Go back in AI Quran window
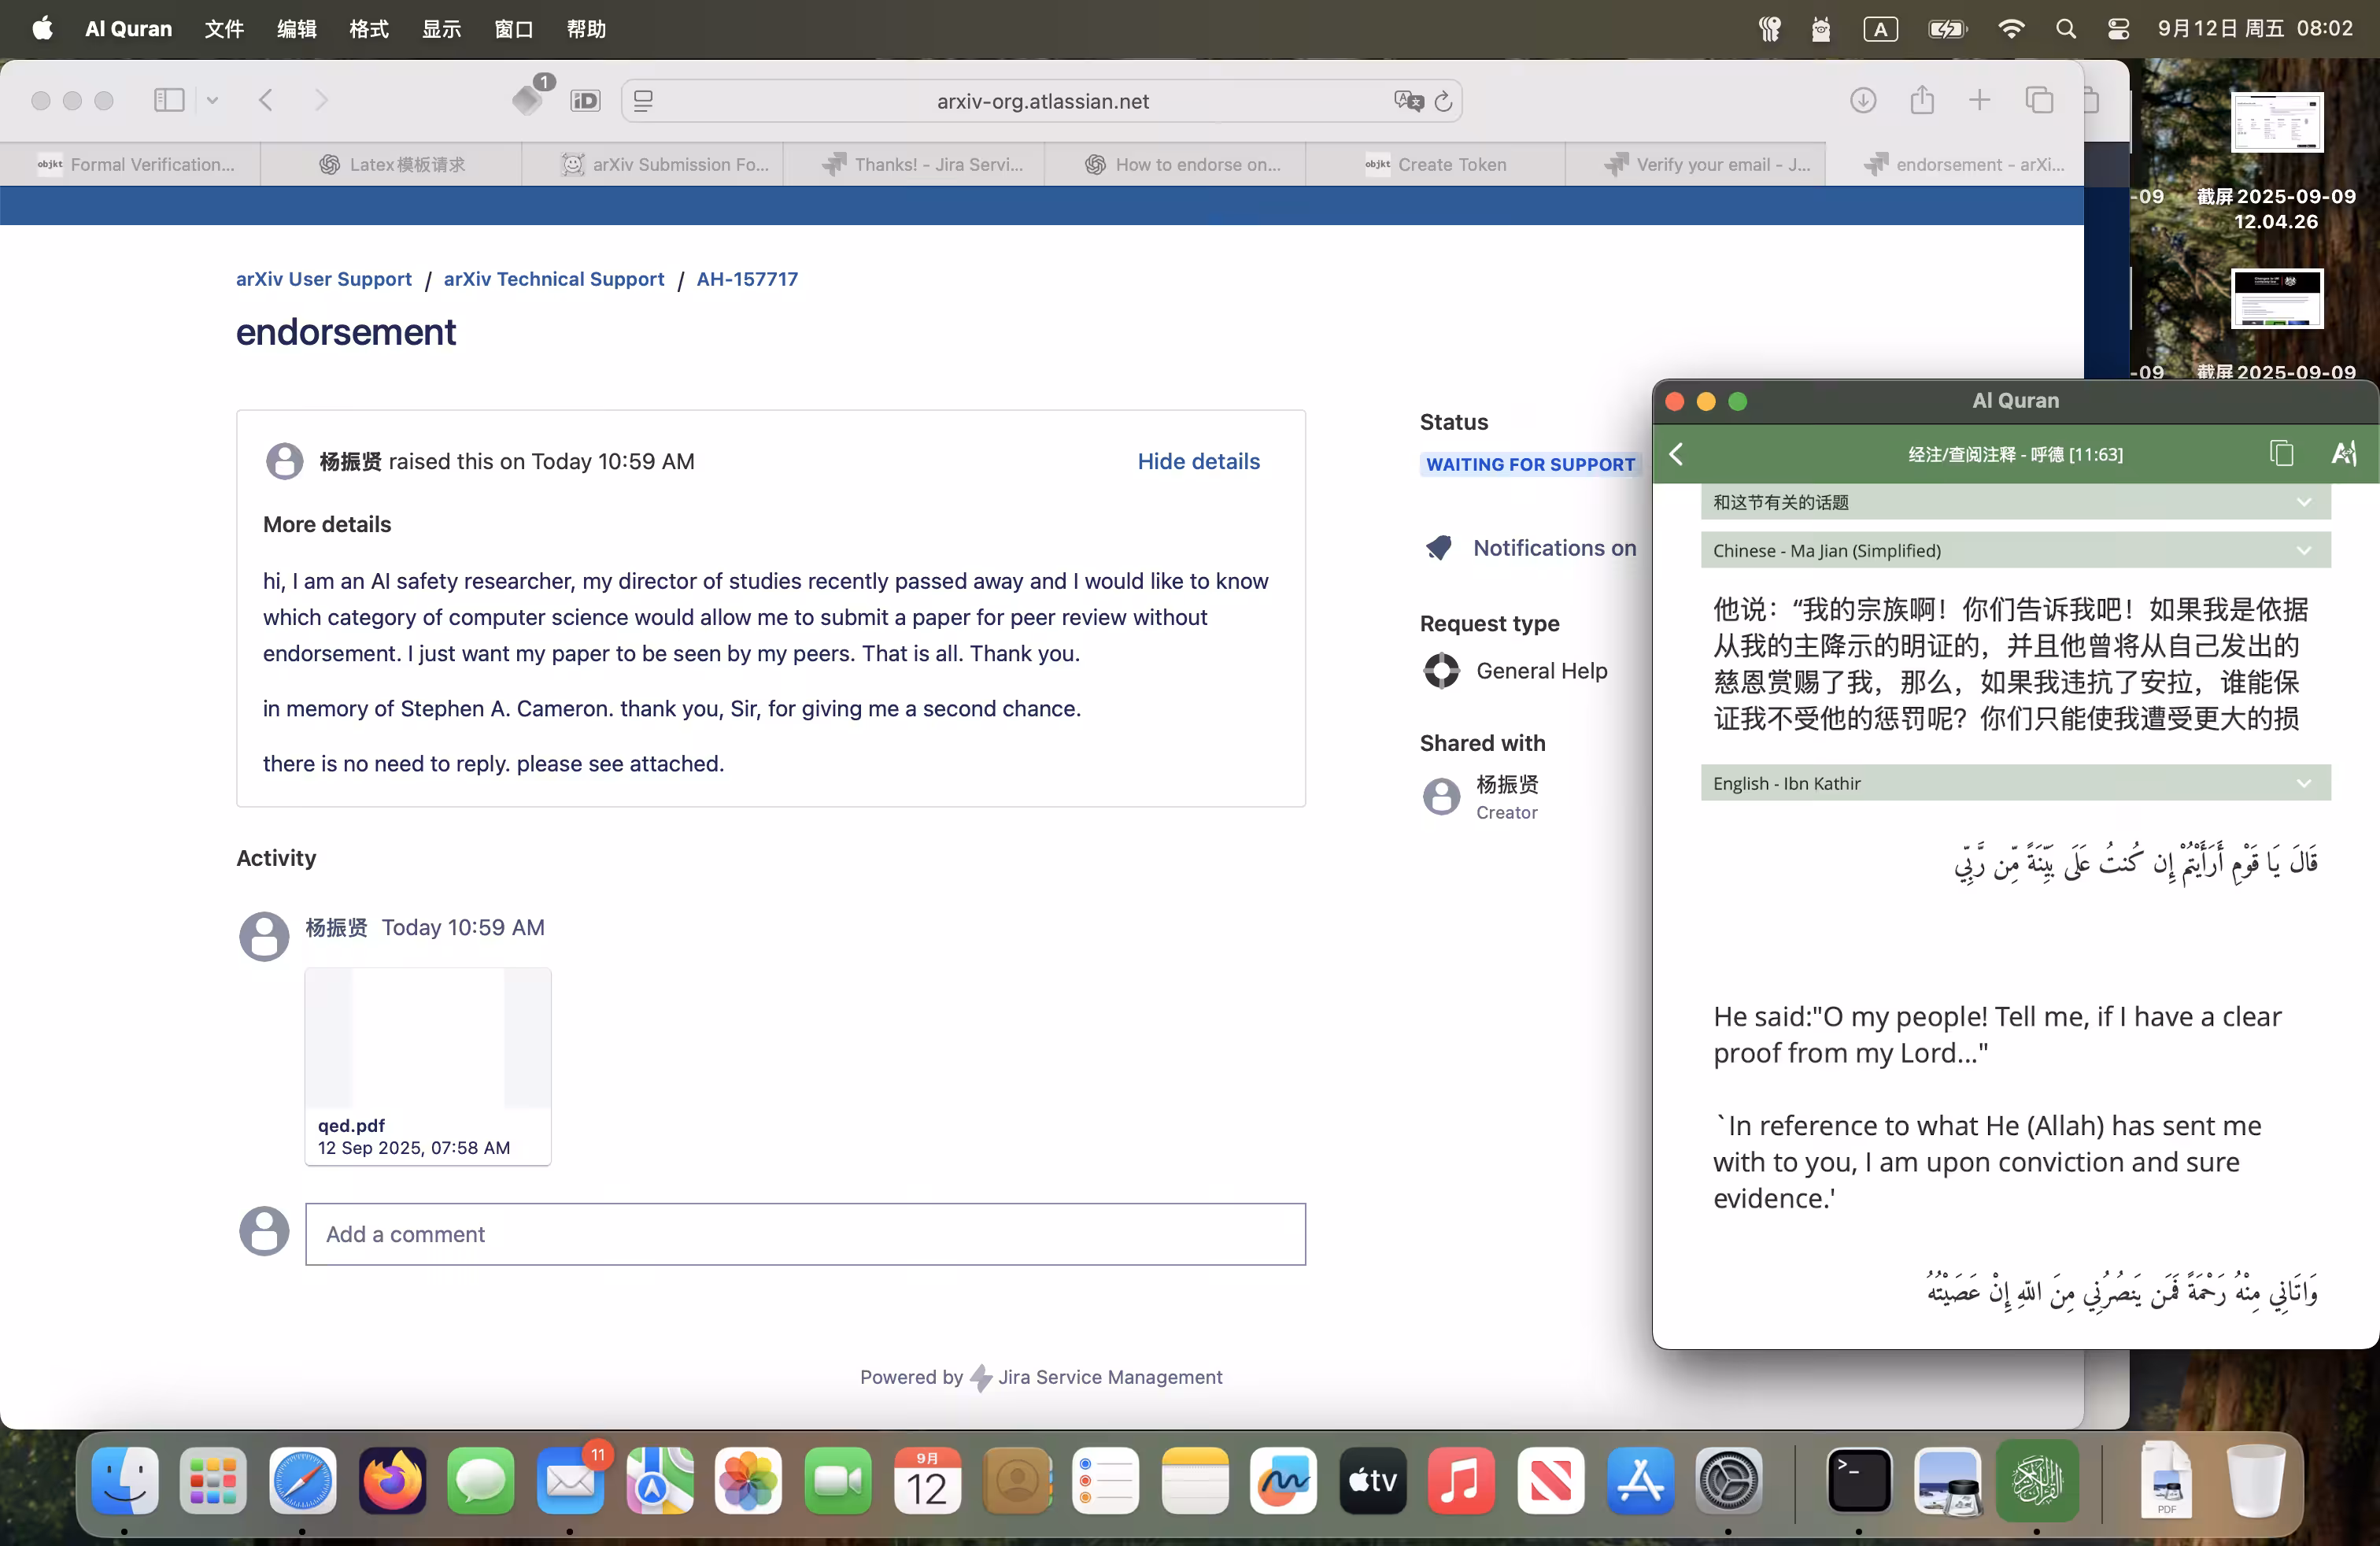The width and height of the screenshot is (2380, 1546). pyautogui.click(x=1677, y=454)
